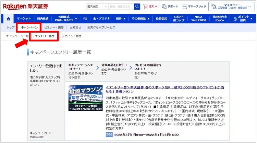Click the Rakuten 楽天証券 logo
The height and width of the screenshot is (143, 257).
click(26, 7)
